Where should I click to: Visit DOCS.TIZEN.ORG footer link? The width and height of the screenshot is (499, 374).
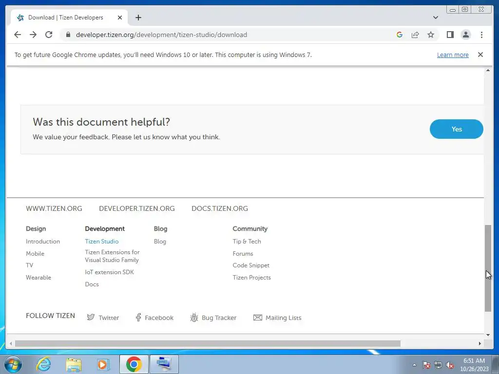pos(220,208)
